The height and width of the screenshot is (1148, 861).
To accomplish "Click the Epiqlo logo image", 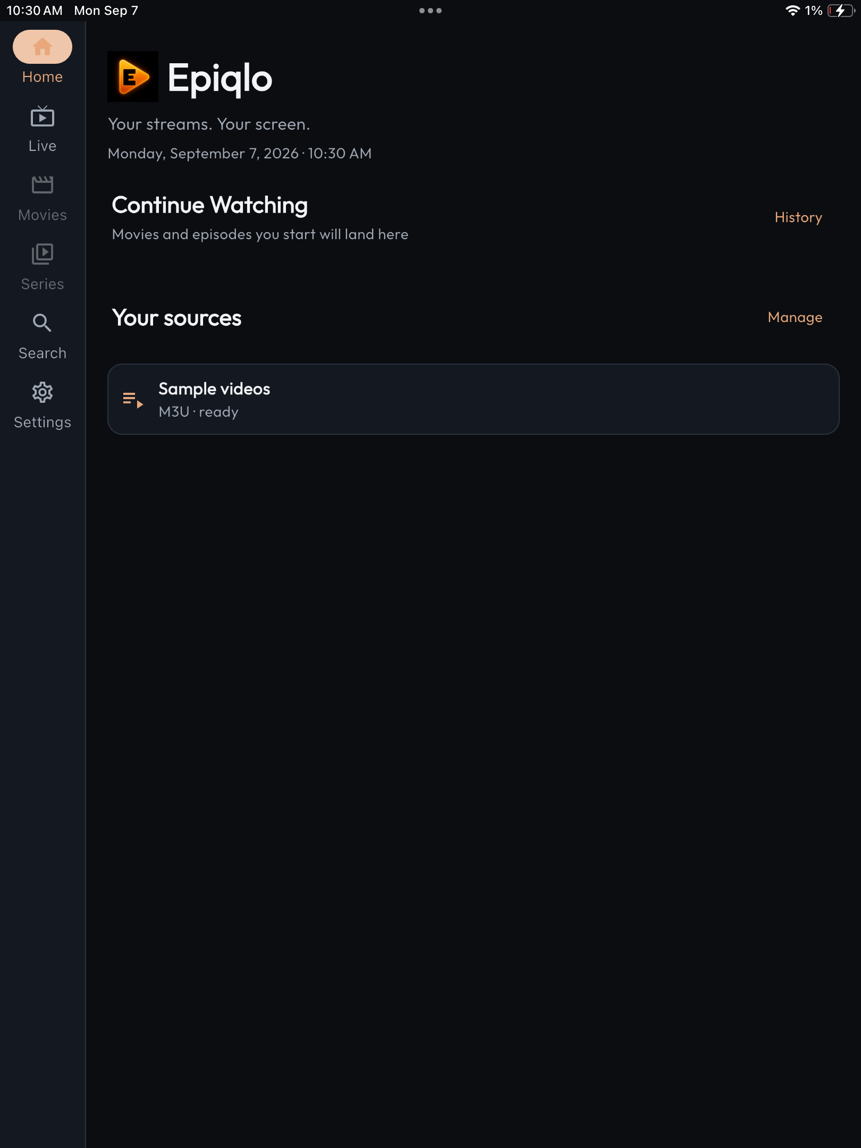I will point(133,77).
